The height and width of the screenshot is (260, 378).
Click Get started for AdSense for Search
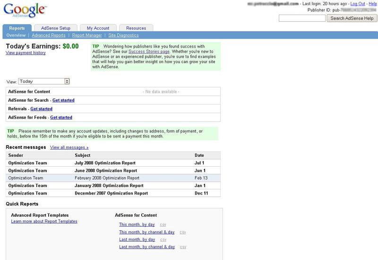[63, 100]
